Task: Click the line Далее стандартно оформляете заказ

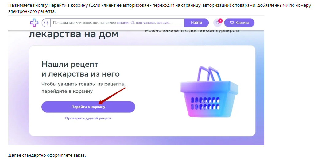Action: 47,155
